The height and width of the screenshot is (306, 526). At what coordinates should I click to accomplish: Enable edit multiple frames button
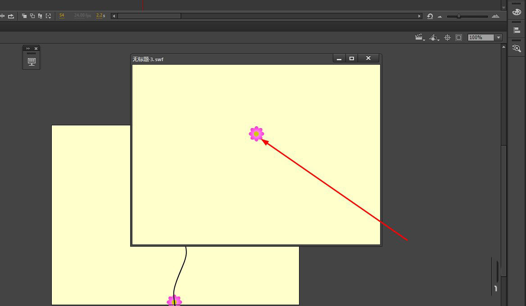(40, 16)
